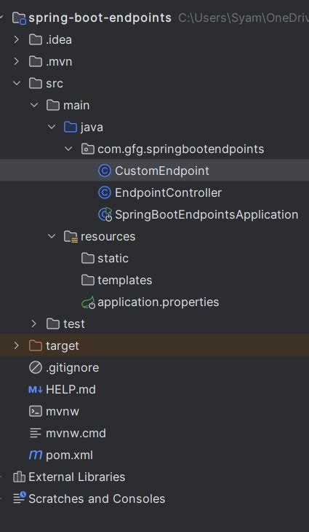
Task: Collapse the main folder node
Action: point(34,105)
